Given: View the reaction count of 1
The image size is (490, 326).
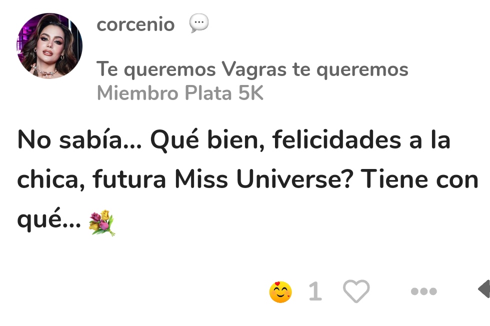Looking at the screenshot, I should [x=314, y=291].
